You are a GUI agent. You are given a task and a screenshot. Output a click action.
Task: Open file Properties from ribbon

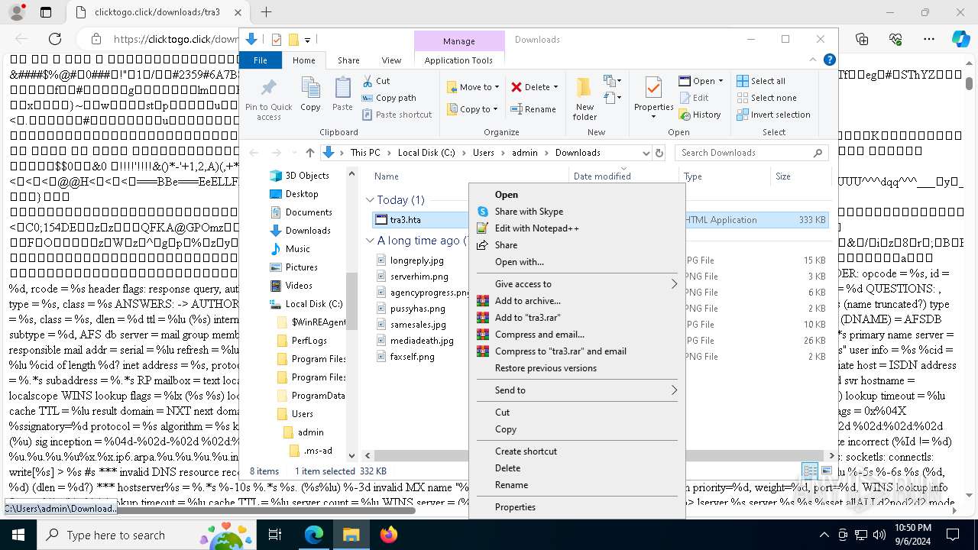tap(653, 98)
